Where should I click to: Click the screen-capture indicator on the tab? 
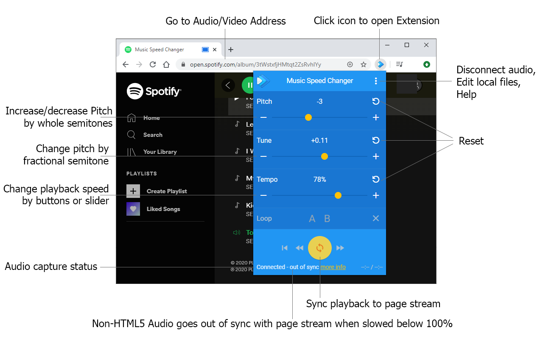205,50
